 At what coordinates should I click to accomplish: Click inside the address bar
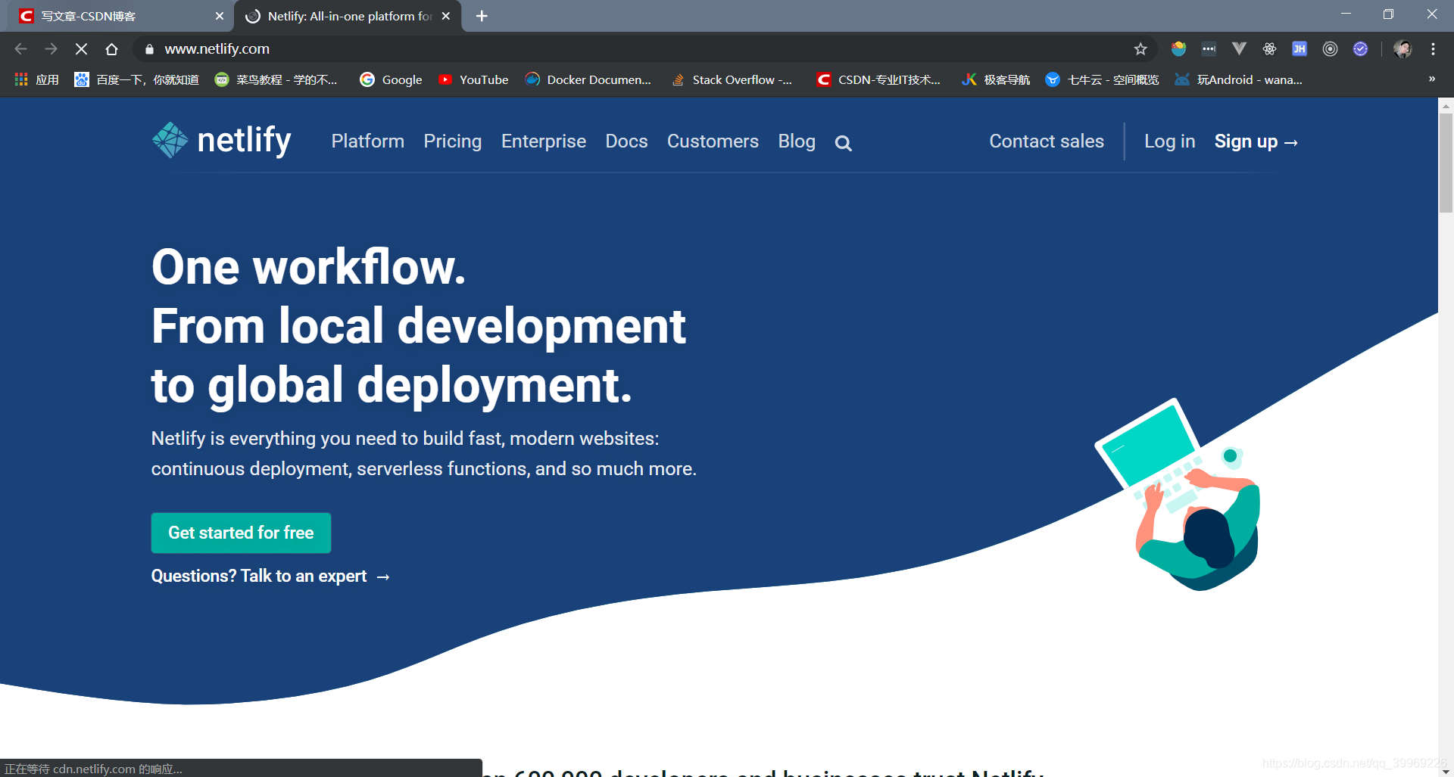[454, 48]
